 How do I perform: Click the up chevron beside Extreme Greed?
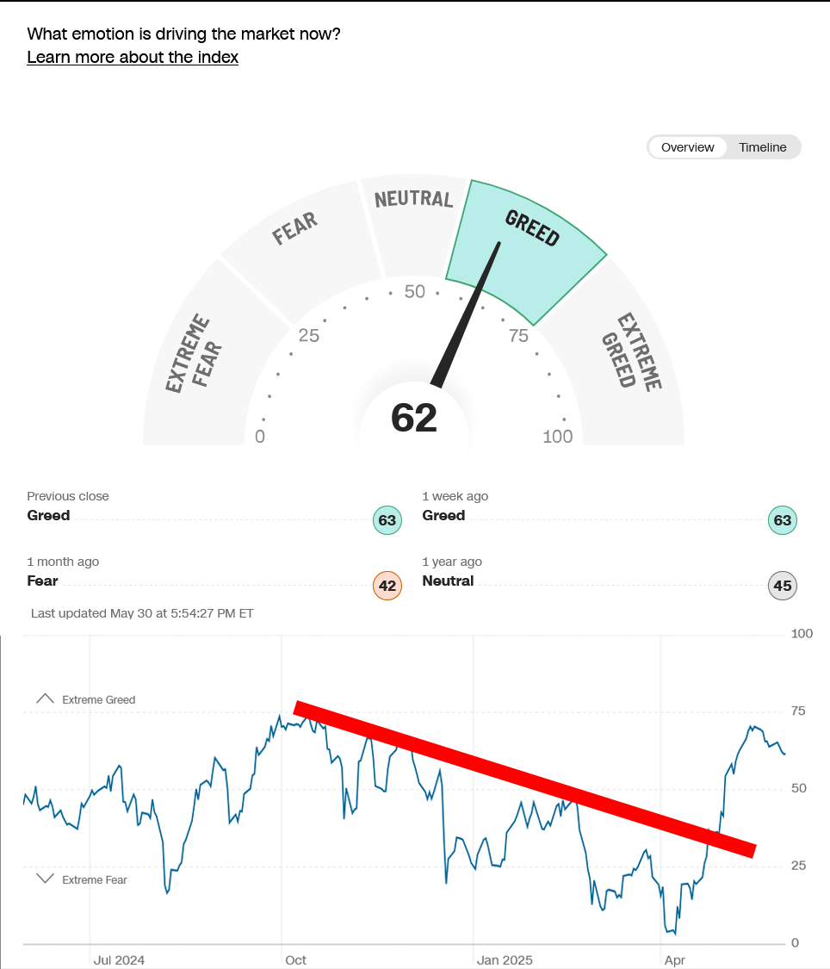click(45, 699)
